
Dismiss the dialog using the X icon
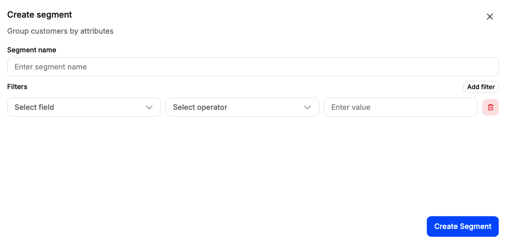[x=489, y=17]
